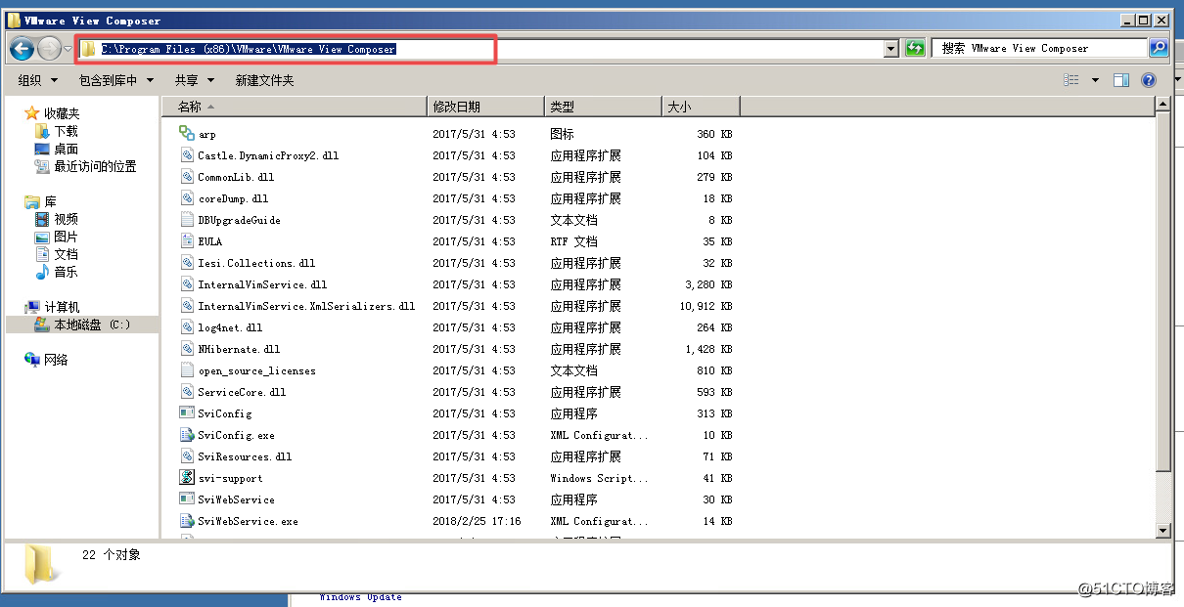Open the view options dropdown arrow
This screenshot has height=607, width=1184.
1095,80
